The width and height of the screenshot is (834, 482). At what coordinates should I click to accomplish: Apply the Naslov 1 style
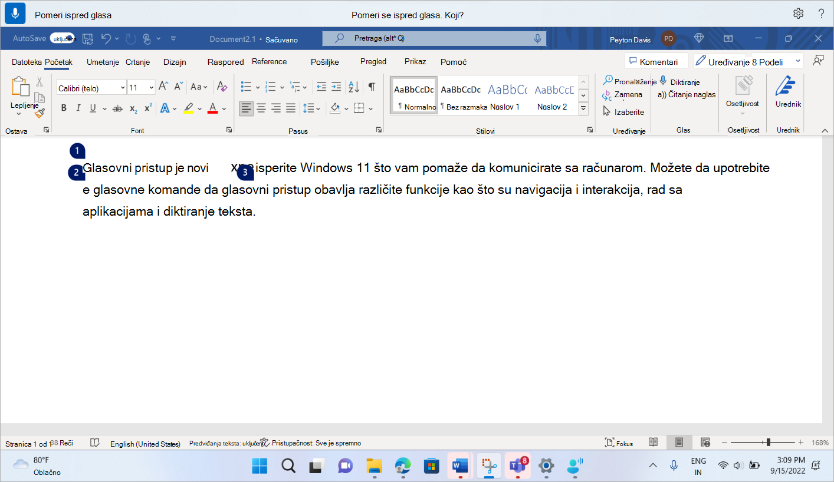point(507,95)
